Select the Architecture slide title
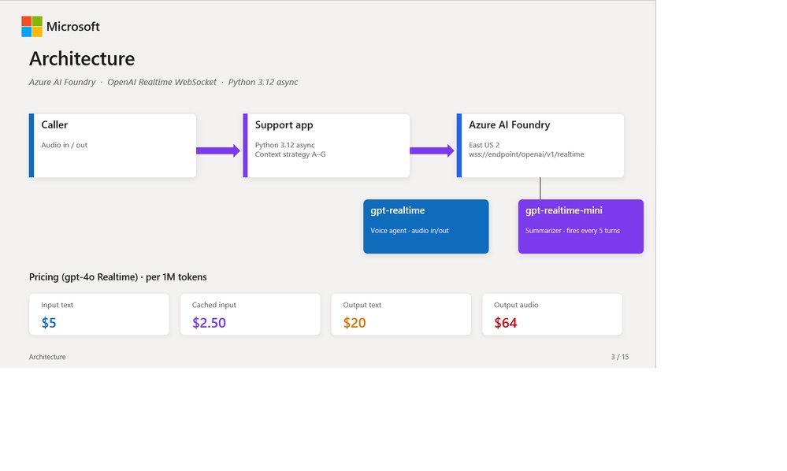The height and width of the screenshot is (471, 787). (82, 59)
